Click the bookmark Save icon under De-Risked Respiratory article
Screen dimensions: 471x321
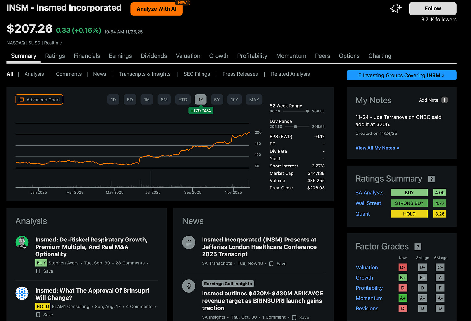(x=38, y=271)
